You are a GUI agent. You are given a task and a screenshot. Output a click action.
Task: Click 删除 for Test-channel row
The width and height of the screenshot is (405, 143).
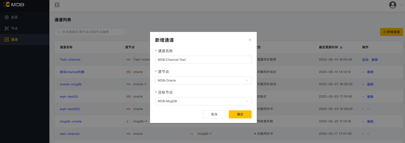375,60
